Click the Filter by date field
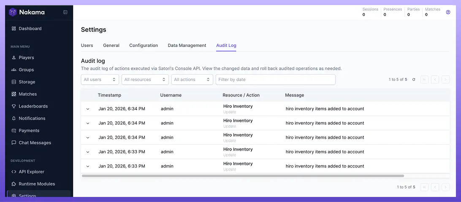 point(276,80)
